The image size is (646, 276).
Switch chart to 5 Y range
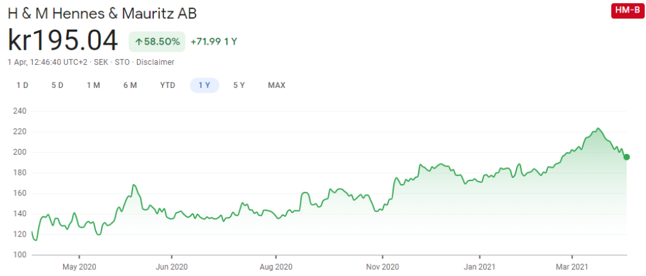pos(239,86)
